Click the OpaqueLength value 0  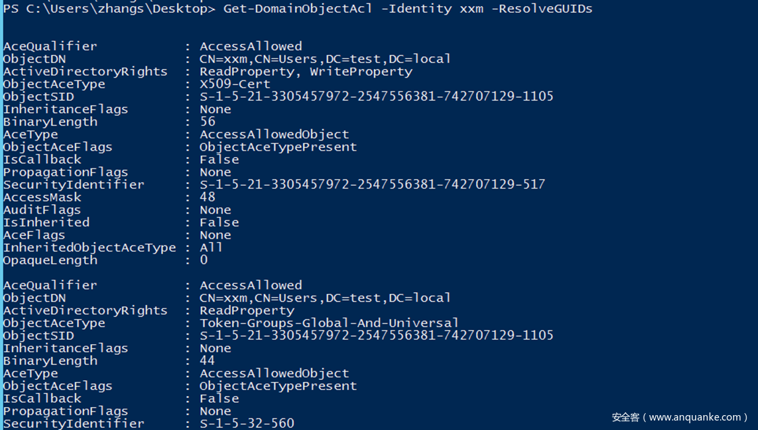(x=204, y=260)
